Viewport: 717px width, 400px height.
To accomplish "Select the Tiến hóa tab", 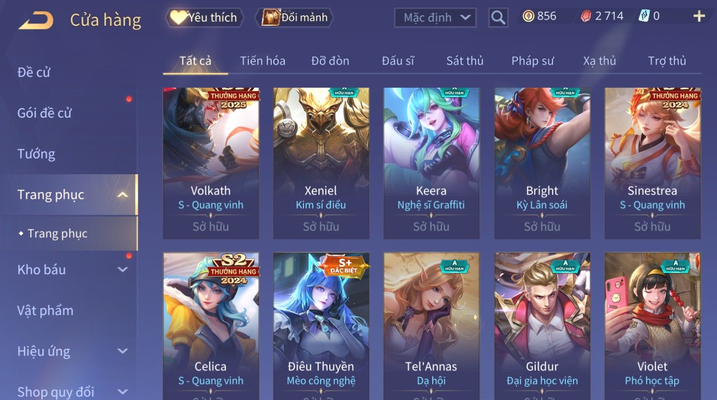I will pyautogui.click(x=263, y=61).
